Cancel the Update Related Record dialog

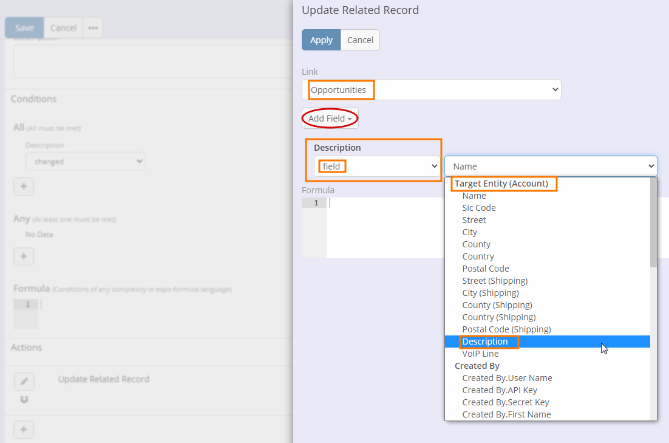(x=360, y=40)
